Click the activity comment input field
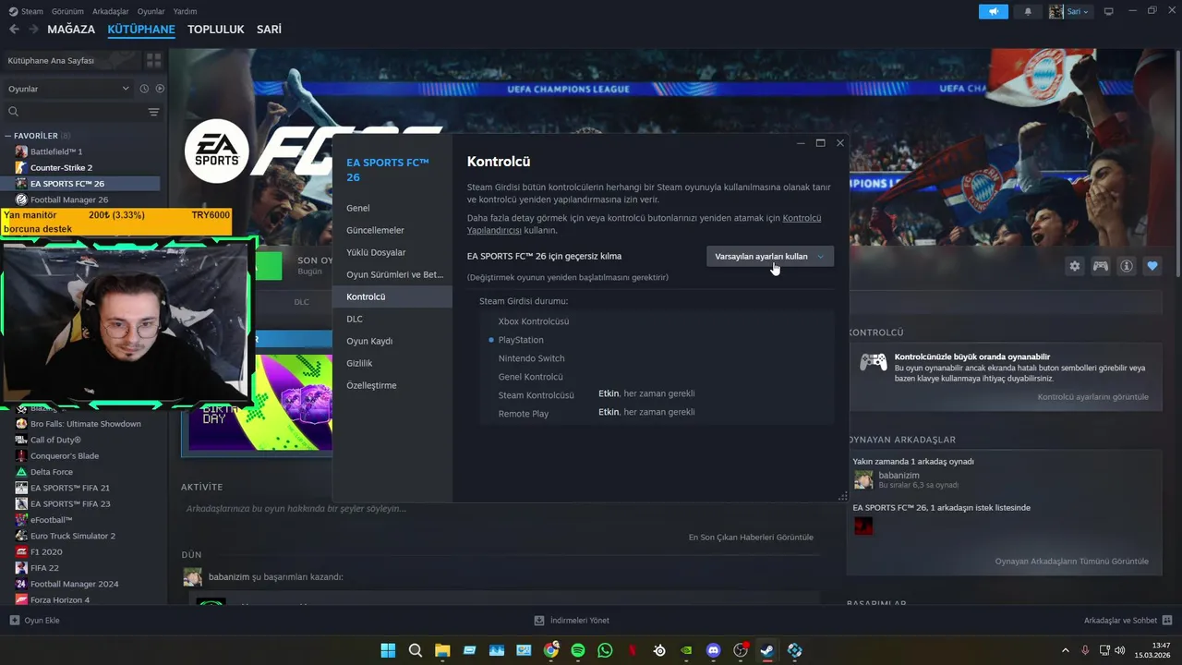The width and height of the screenshot is (1182, 665). coord(499,508)
